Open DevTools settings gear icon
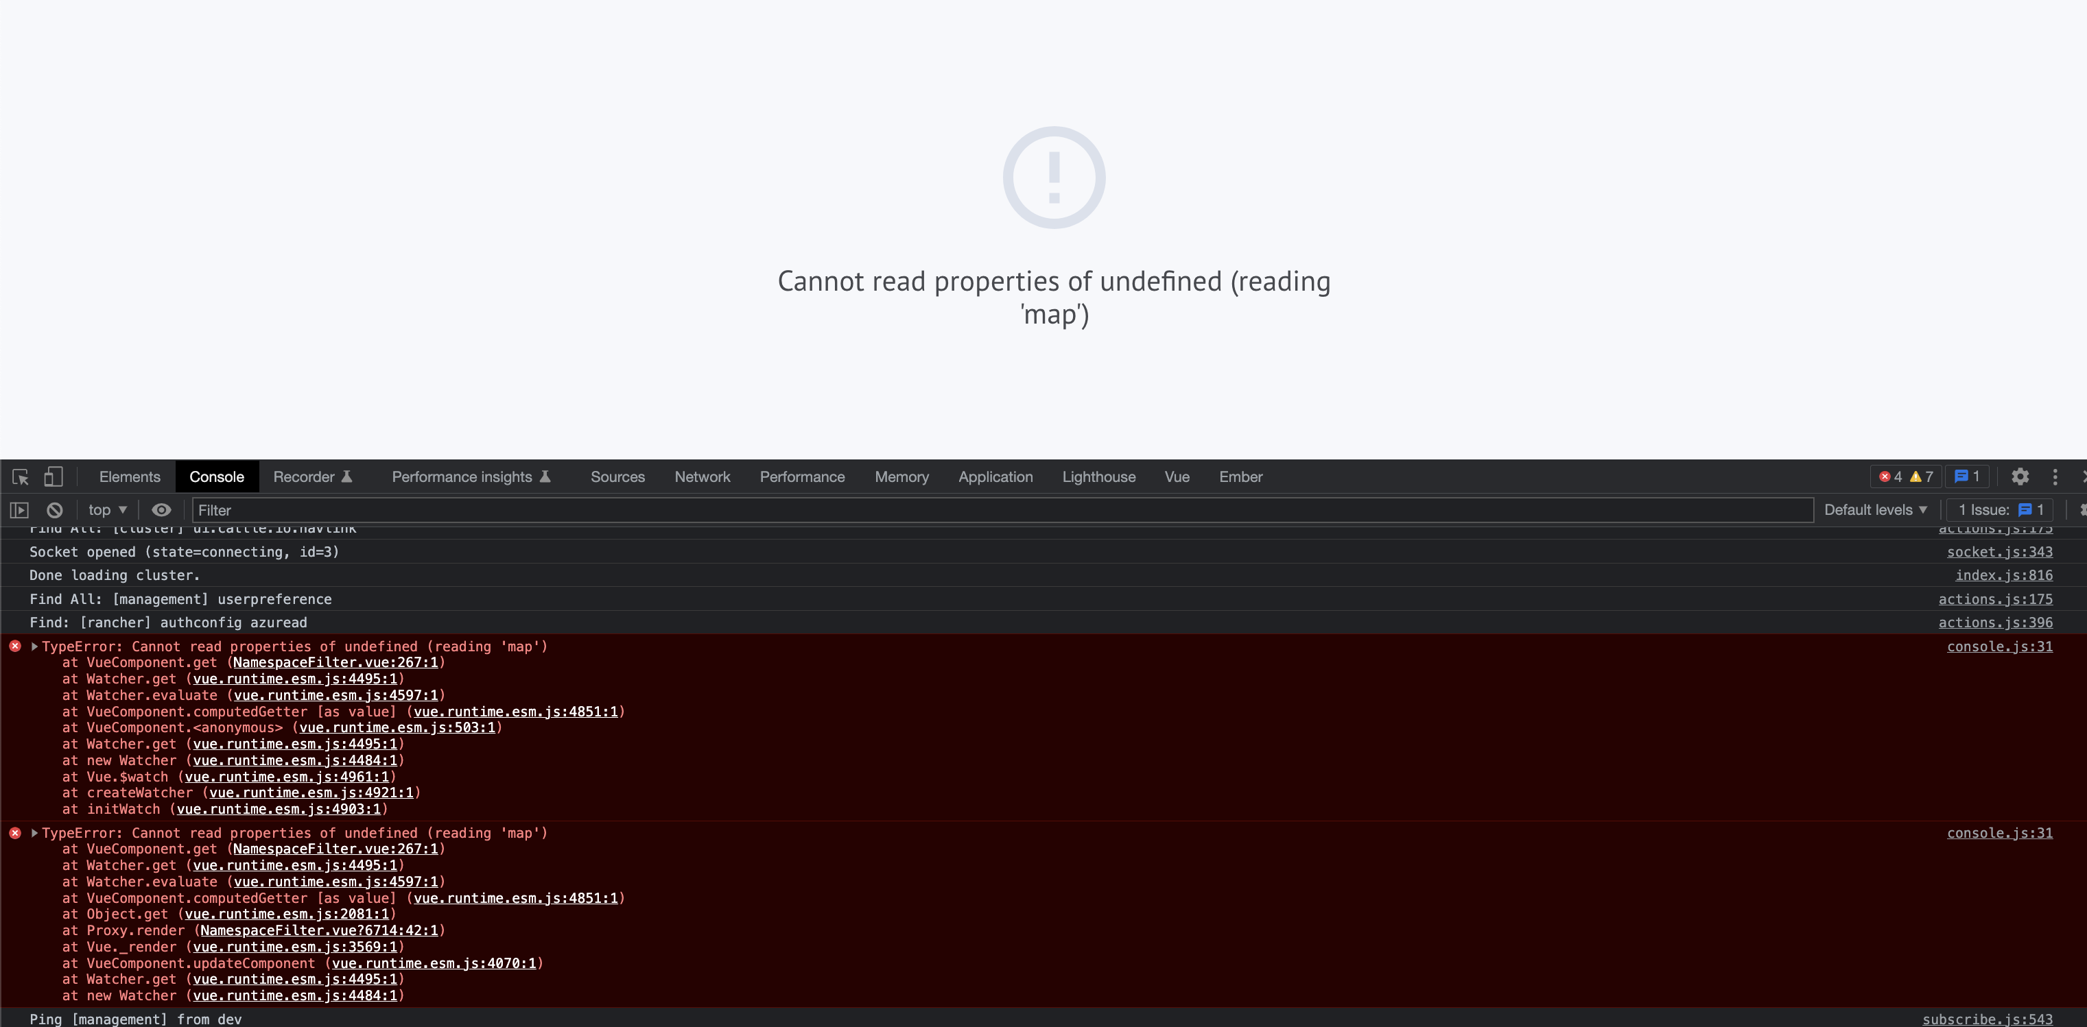This screenshot has height=1027, width=2087. click(2020, 476)
